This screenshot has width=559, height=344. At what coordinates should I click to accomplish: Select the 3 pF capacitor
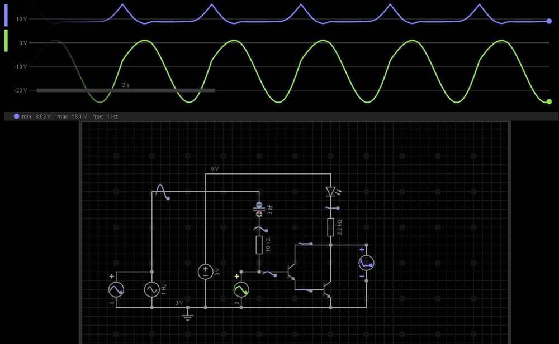[259, 209]
